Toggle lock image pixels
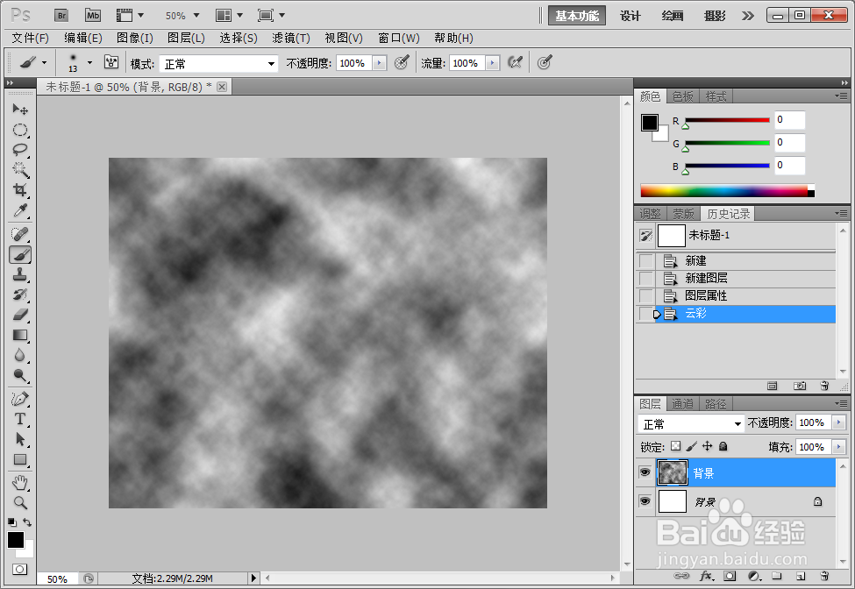 (x=691, y=446)
